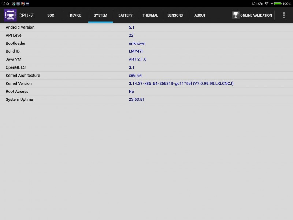Tap the x86_64 architecture value
The image size is (293, 220).
tap(135, 76)
